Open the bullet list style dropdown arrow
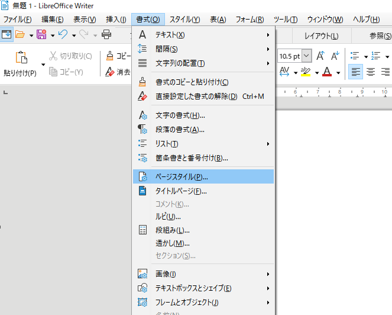 [x=366, y=57]
